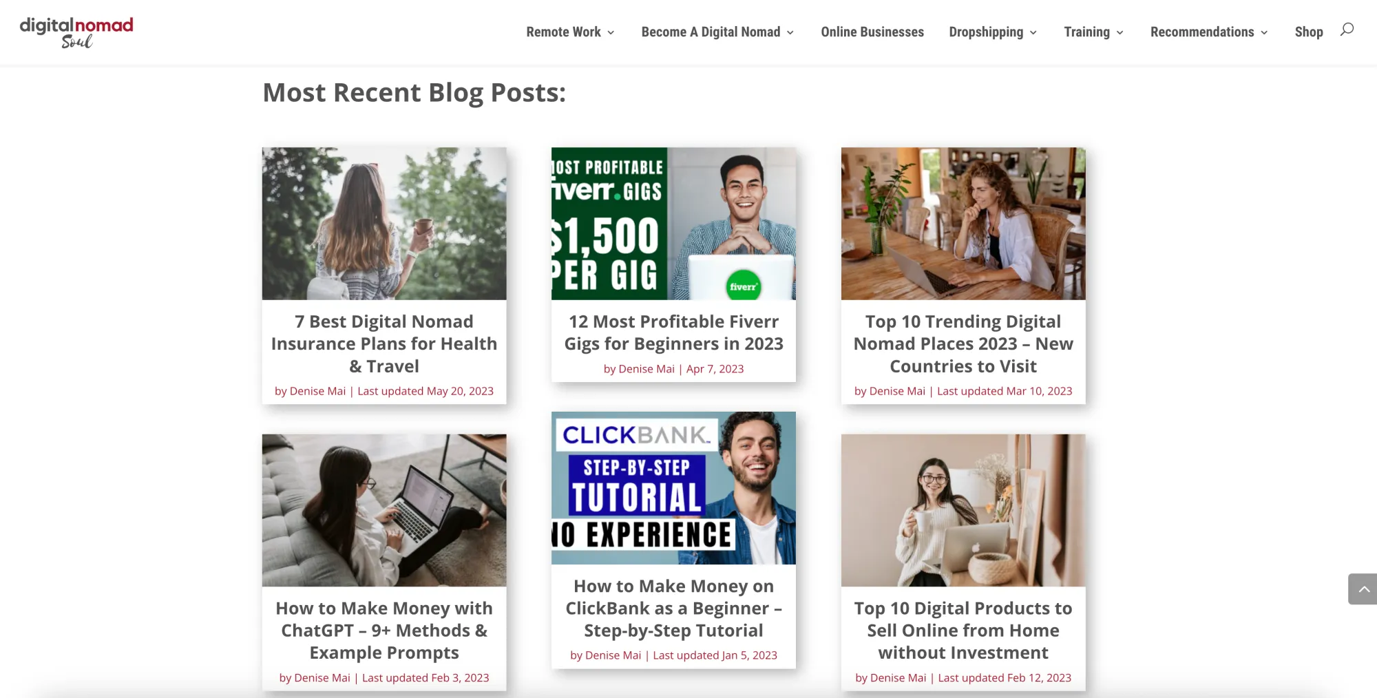Open the Fiverr gigs post thumbnail
The height and width of the screenshot is (698, 1377).
coord(673,224)
